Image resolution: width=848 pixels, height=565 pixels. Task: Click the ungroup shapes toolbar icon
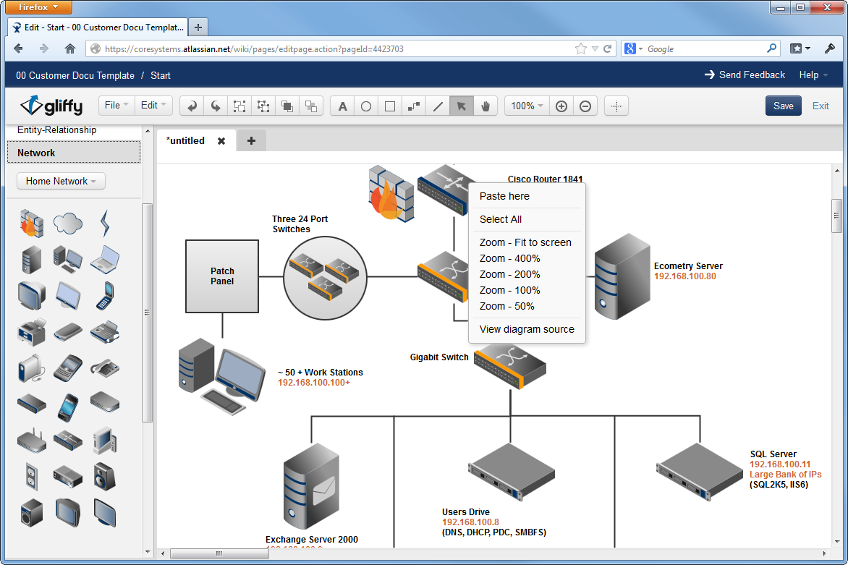[263, 106]
